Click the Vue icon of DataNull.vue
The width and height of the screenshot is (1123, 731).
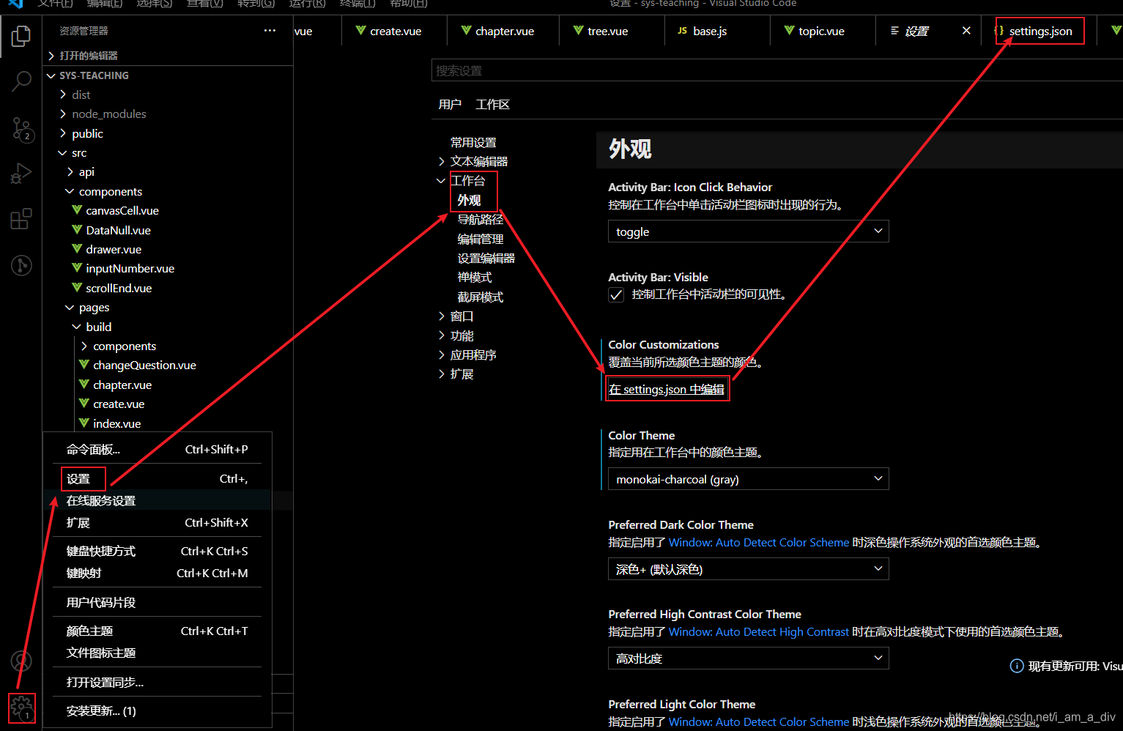(77, 230)
